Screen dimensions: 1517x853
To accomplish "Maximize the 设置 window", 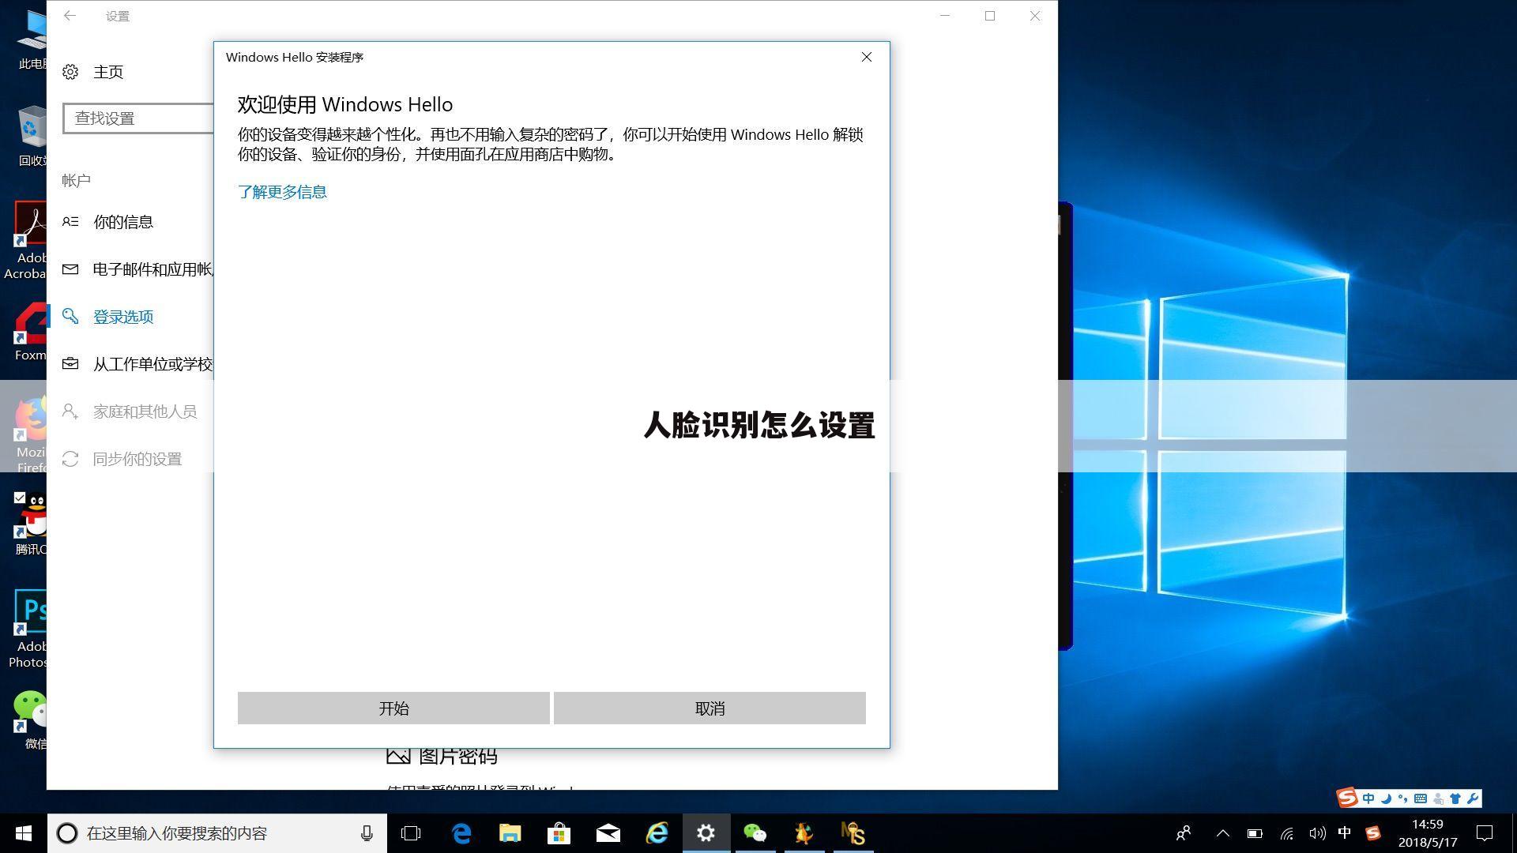I will pos(990,16).
